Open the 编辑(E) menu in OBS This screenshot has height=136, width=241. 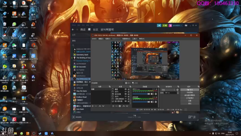pyautogui.click(x=101, y=39)
